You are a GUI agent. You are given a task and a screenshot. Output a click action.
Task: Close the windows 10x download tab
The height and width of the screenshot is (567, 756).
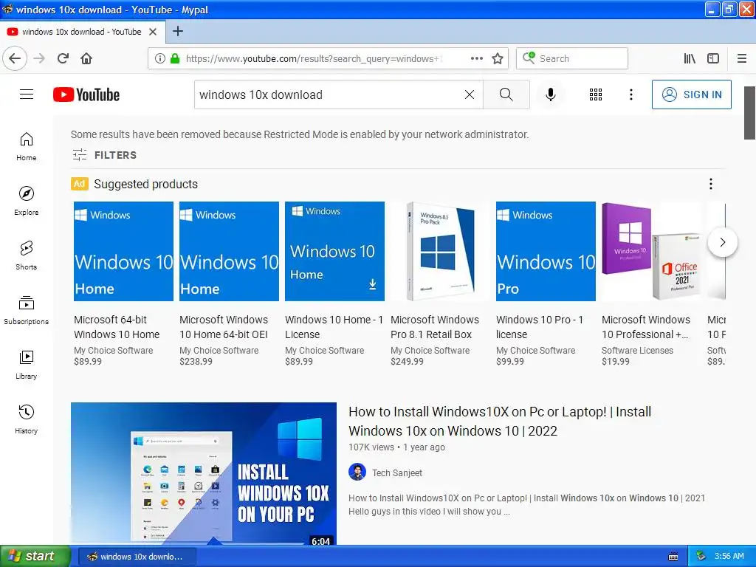tap(153, 32)
